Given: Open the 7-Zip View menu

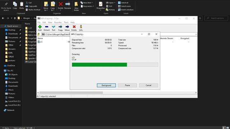Looking at the screenshot, I should click(50, 22).
